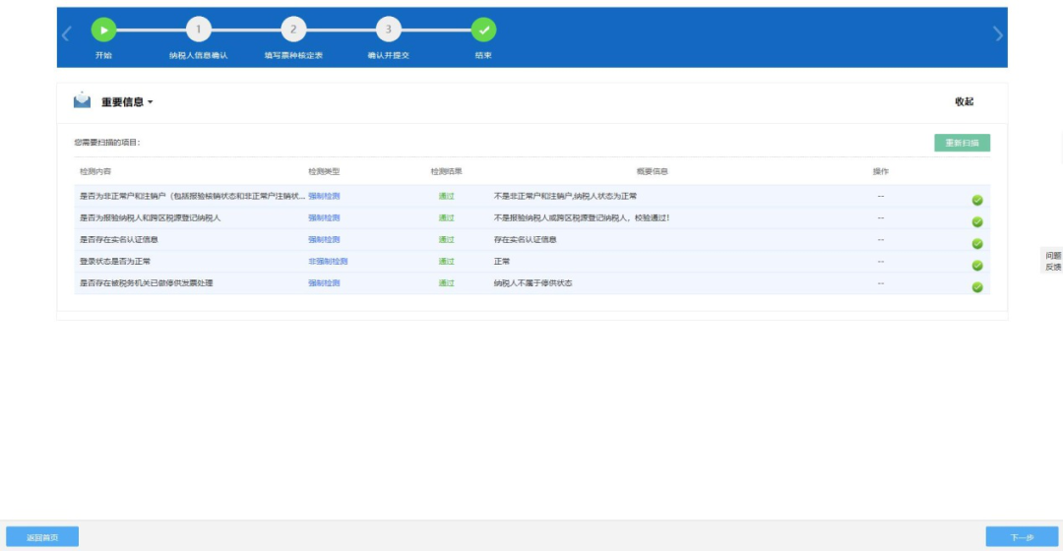Click the envelope icon beside 重要信息

click(x=82, y=100)
